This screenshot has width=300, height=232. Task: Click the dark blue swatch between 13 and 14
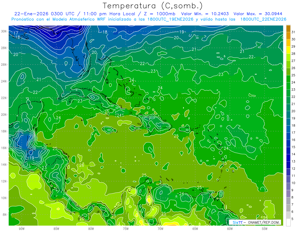coord(288,158)
